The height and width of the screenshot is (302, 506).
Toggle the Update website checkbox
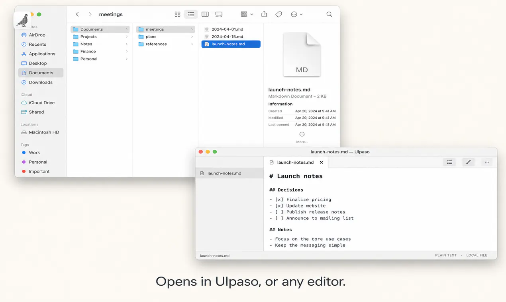pos(279,206)
